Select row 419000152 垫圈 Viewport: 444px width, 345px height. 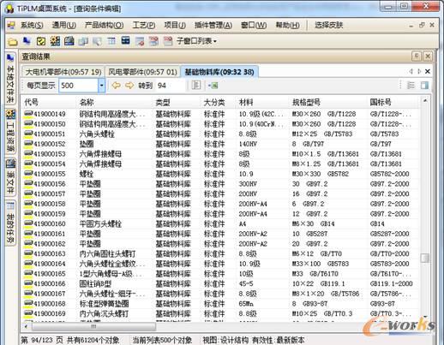(220, 144)
